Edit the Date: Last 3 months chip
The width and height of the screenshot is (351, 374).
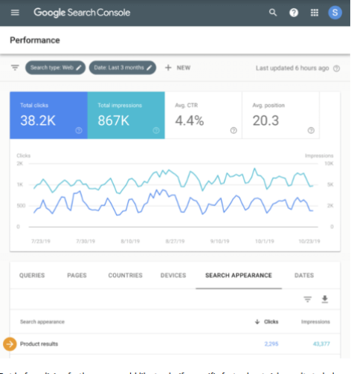(123, 68)
